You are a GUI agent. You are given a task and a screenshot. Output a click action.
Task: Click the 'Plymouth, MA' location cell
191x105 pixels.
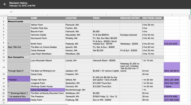coord(79,25)
